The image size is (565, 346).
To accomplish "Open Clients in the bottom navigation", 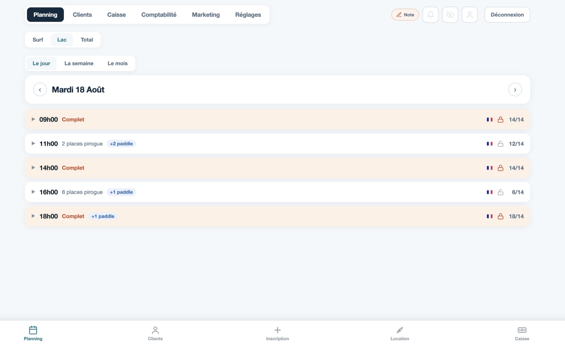I will coord(155,333).
